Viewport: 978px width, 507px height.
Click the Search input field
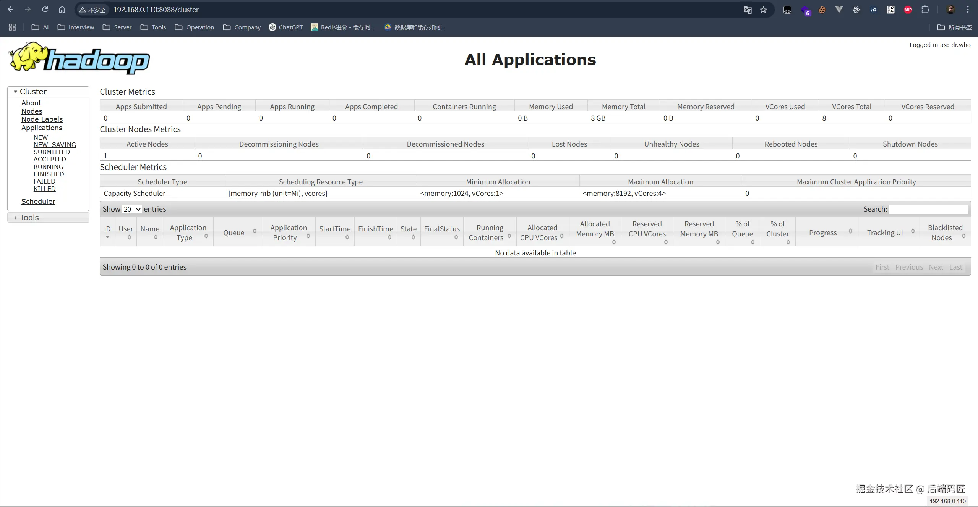click(928, 209)
